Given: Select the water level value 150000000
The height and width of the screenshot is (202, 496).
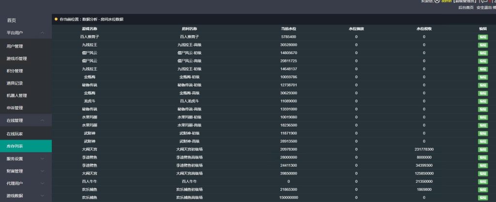Looking at the screenshot, I should 289,198.
